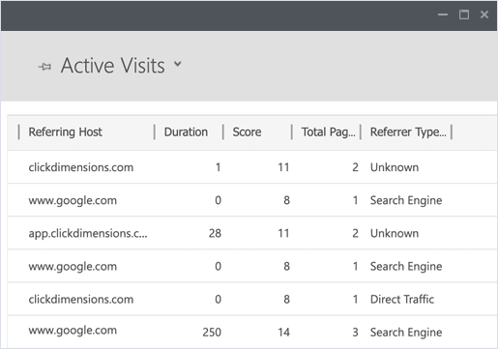The height and width of the screenshot is (349, 498).
Task: Click the Direct Traffic referrer type cell
Action: click(402, 300)
